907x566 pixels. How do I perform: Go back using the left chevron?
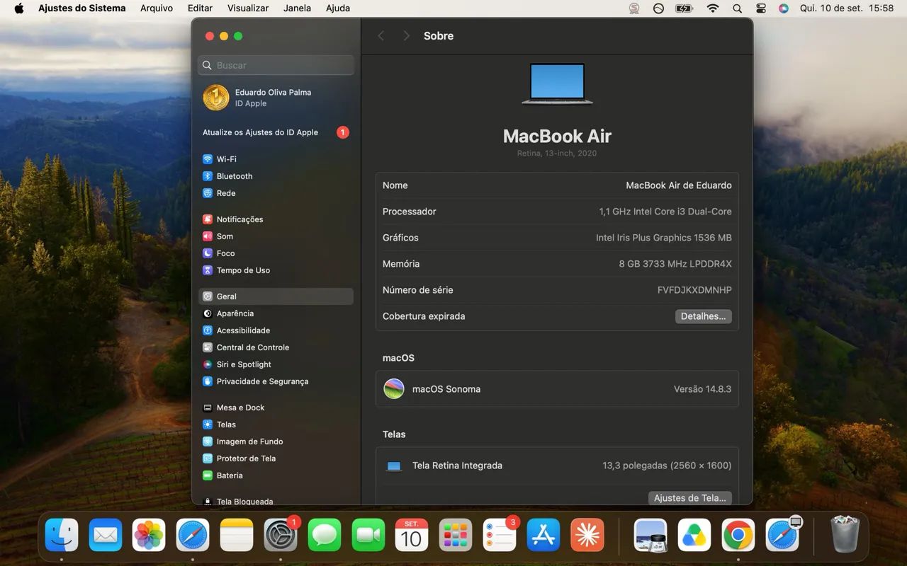click(381, 35)
